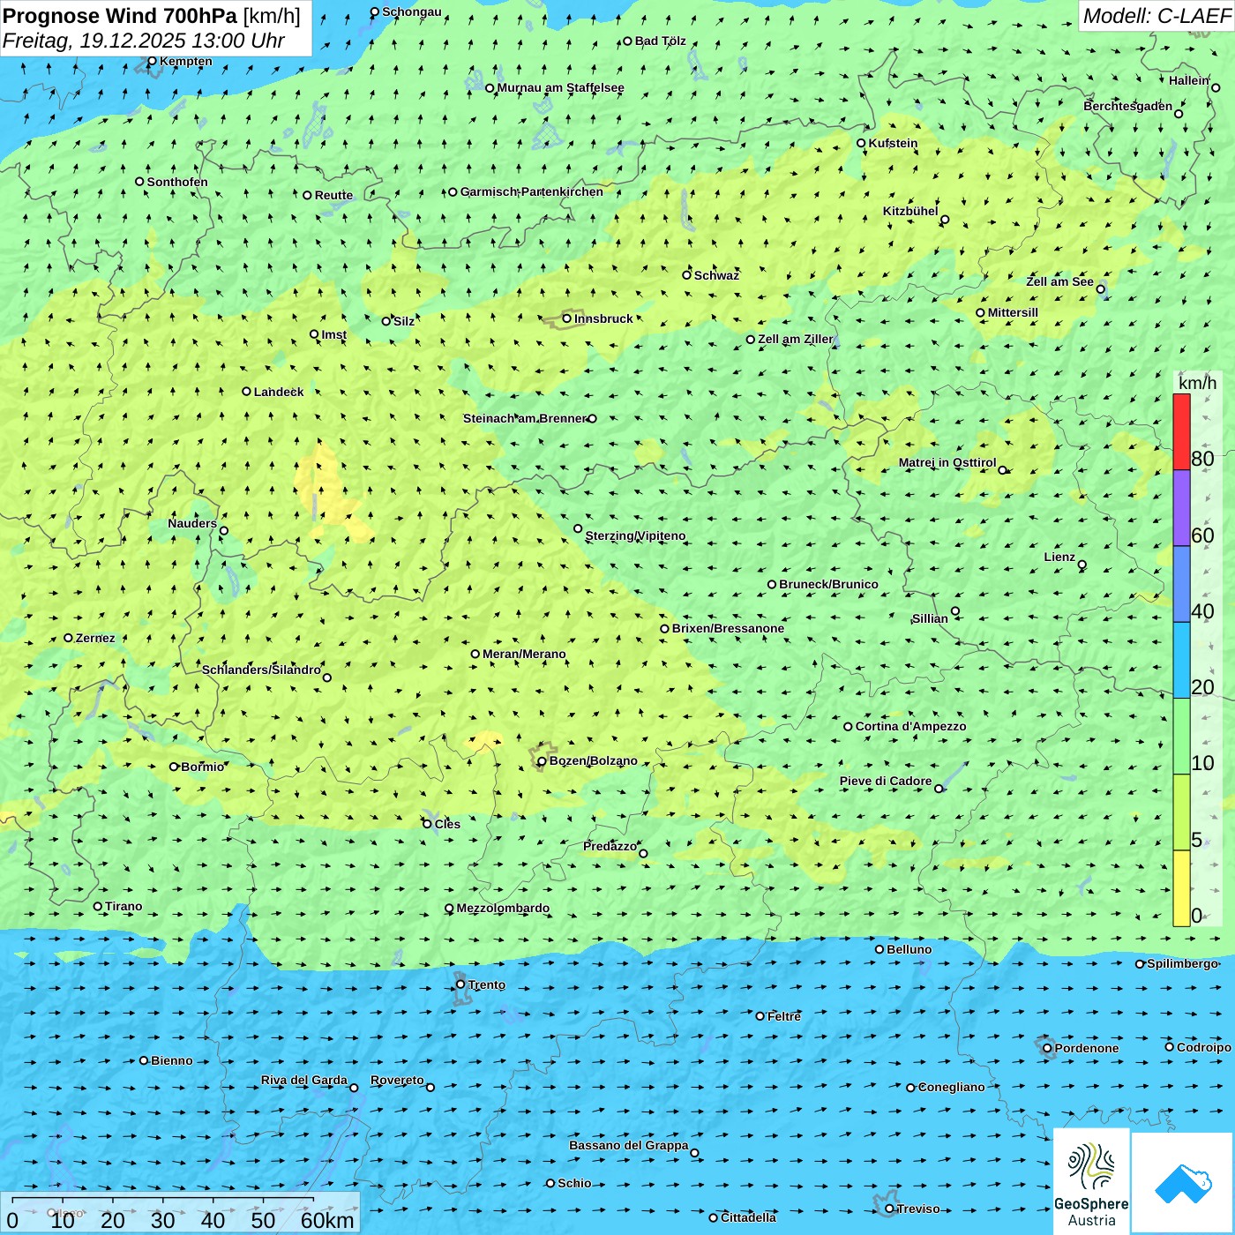Select the Mittersill city label
Viewport: 1235px width, 1235px height.
(1013, 312)
